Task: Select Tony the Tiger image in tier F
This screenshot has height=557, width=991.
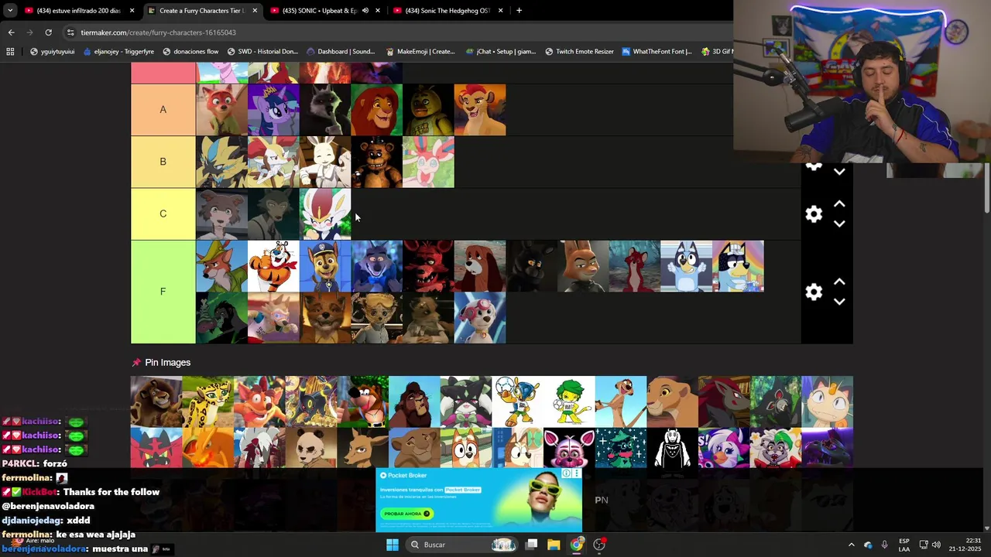Action: pos(273,266)
